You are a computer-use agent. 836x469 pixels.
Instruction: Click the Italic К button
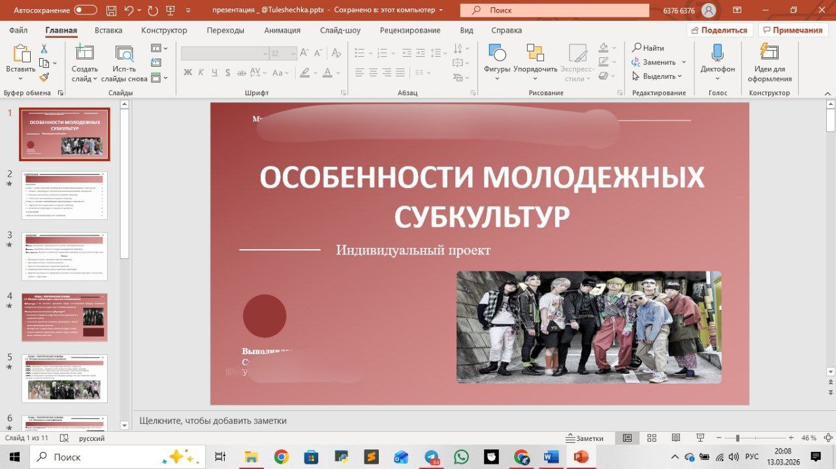pyautogui.click(x=201, y=72)
